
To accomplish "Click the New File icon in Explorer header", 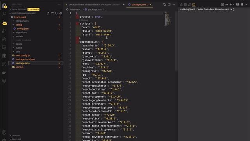I will coord(48,13).
